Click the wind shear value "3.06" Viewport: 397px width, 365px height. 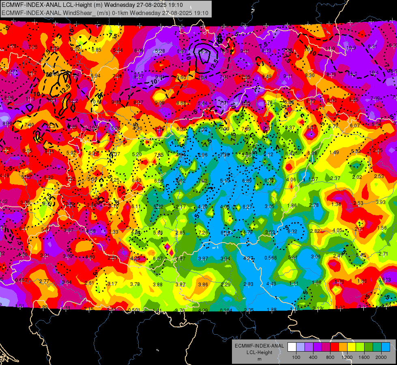click(316, 257)
